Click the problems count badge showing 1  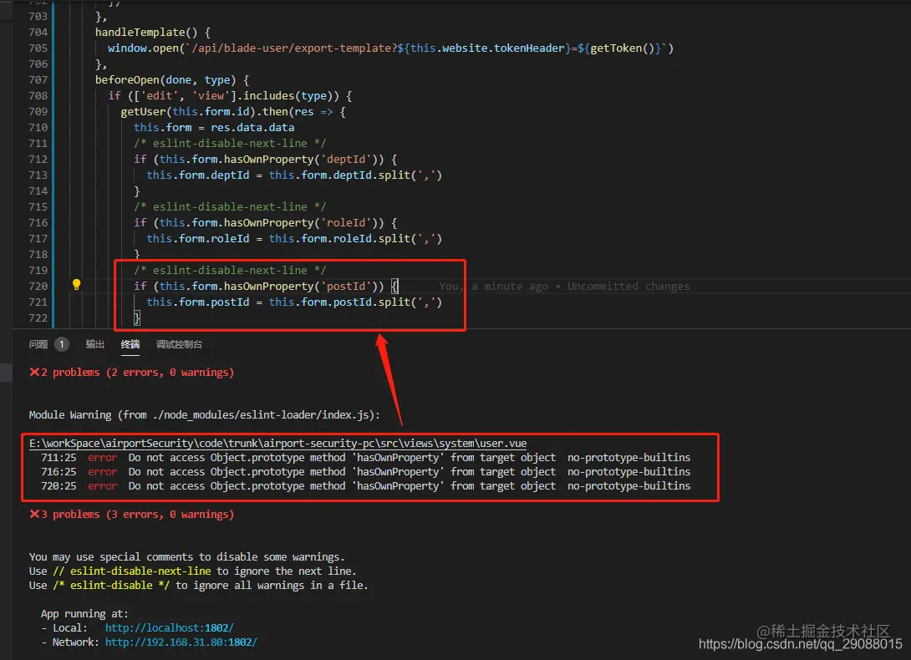point(62,344)
